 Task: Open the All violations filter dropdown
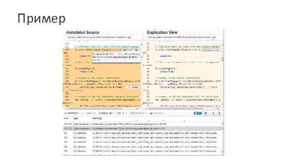click(x=74, y=113)
